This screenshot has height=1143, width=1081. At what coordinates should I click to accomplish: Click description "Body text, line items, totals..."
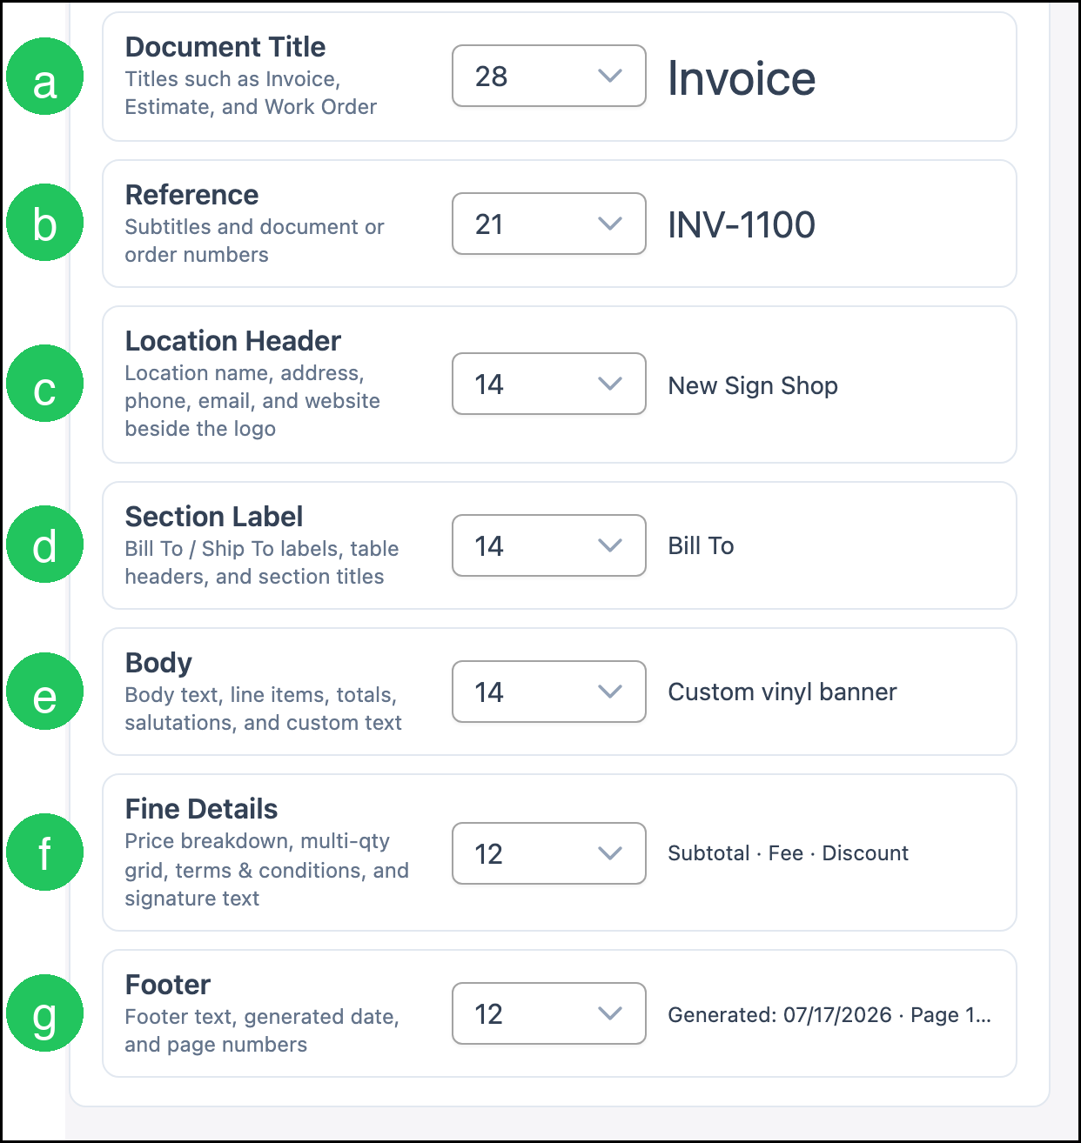tap(263, 709)
